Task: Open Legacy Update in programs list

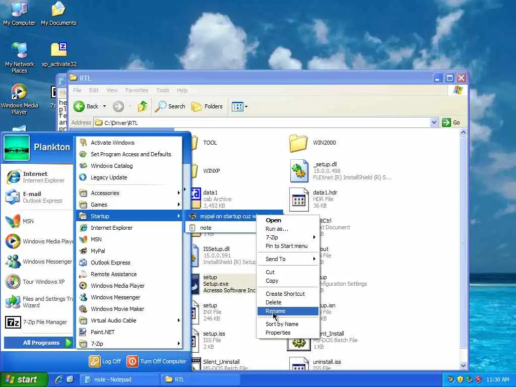Action: coord(130,177)
